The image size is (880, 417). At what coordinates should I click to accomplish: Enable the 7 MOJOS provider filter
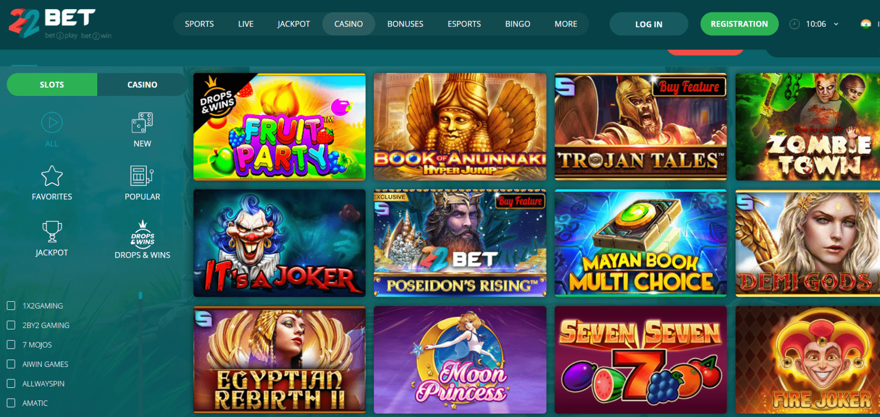tap(11, 345)
